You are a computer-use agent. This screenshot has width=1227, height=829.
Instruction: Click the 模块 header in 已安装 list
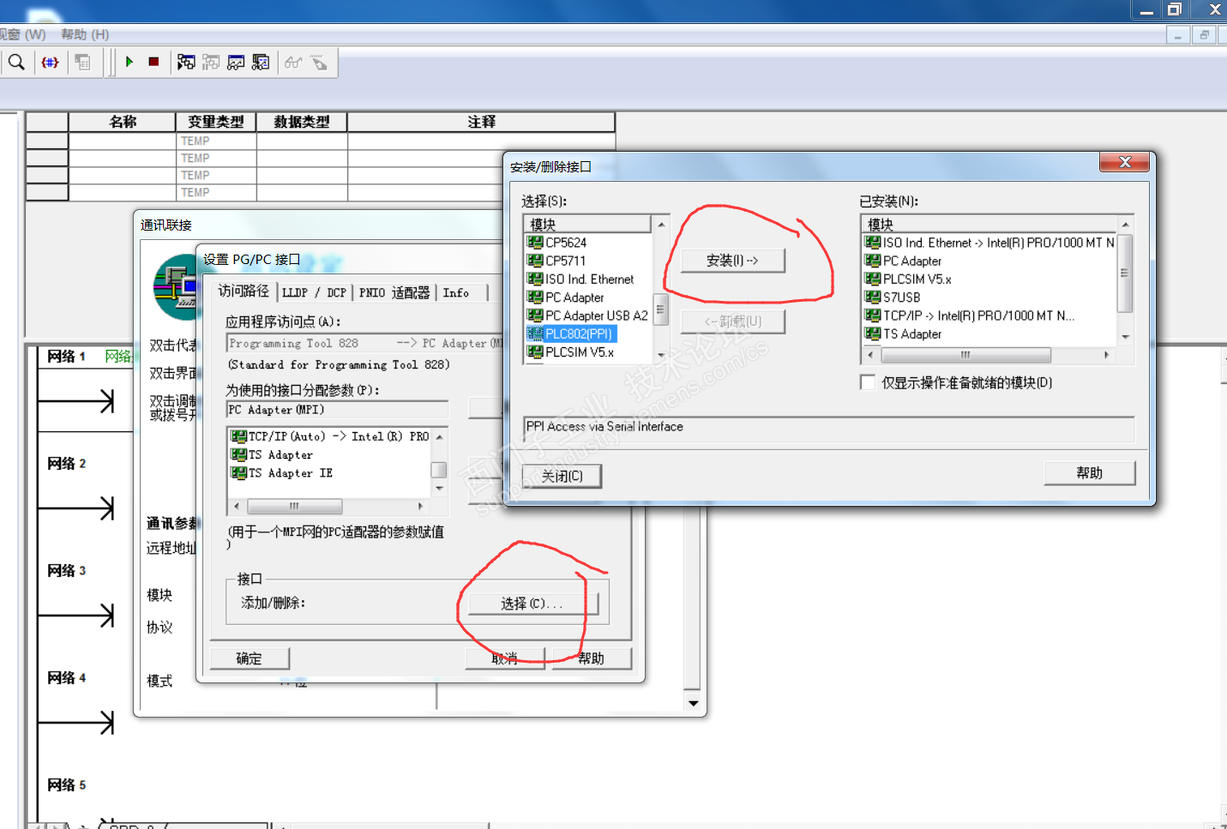[x=989, y=225]
